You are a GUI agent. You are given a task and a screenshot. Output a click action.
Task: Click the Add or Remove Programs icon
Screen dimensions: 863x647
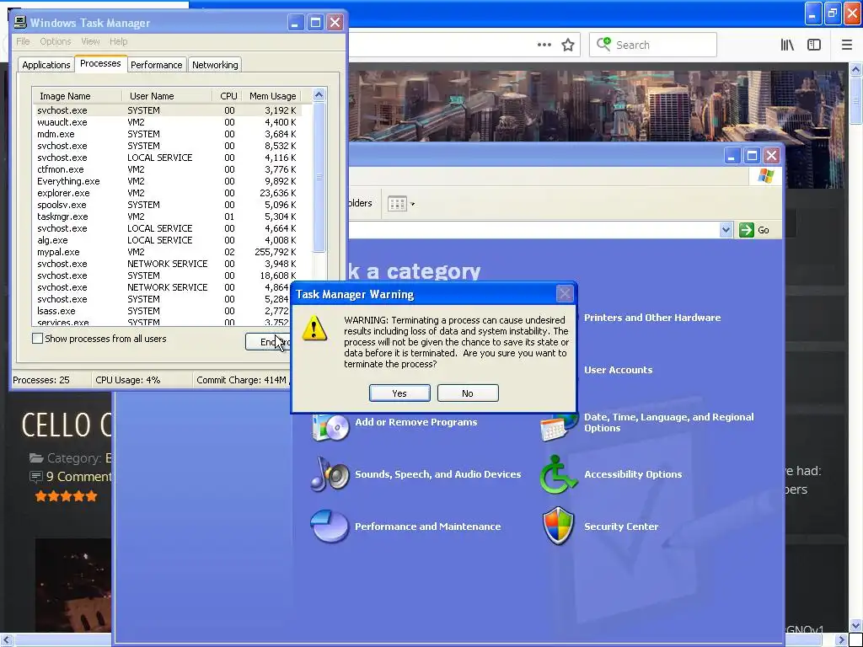coord(330,427)
